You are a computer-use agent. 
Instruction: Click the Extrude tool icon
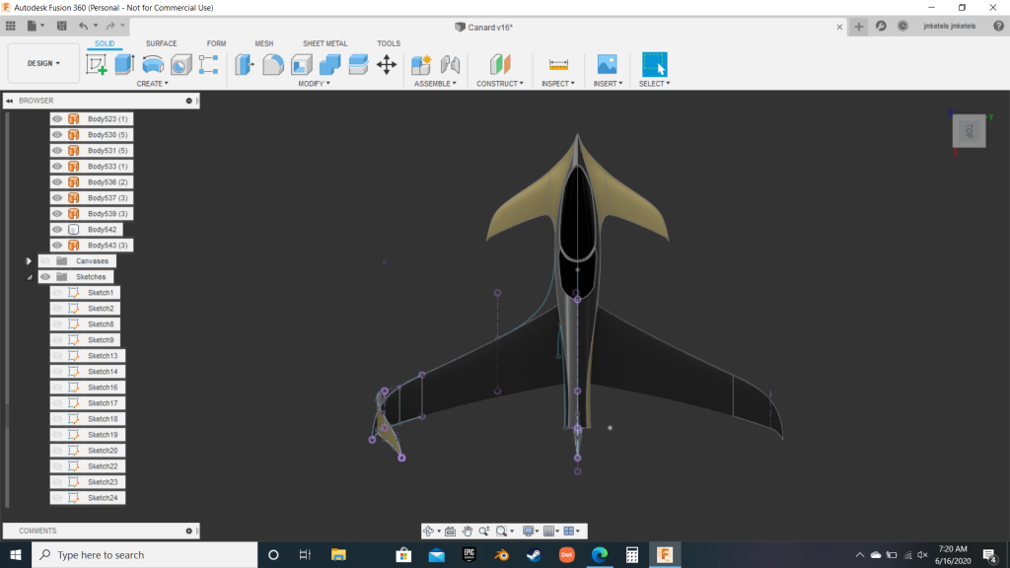124,65
